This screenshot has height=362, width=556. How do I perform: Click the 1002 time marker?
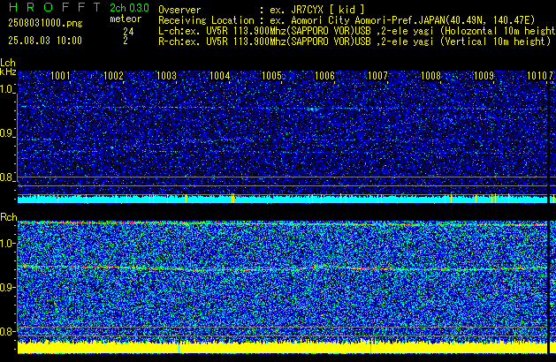tap(113, 76)
